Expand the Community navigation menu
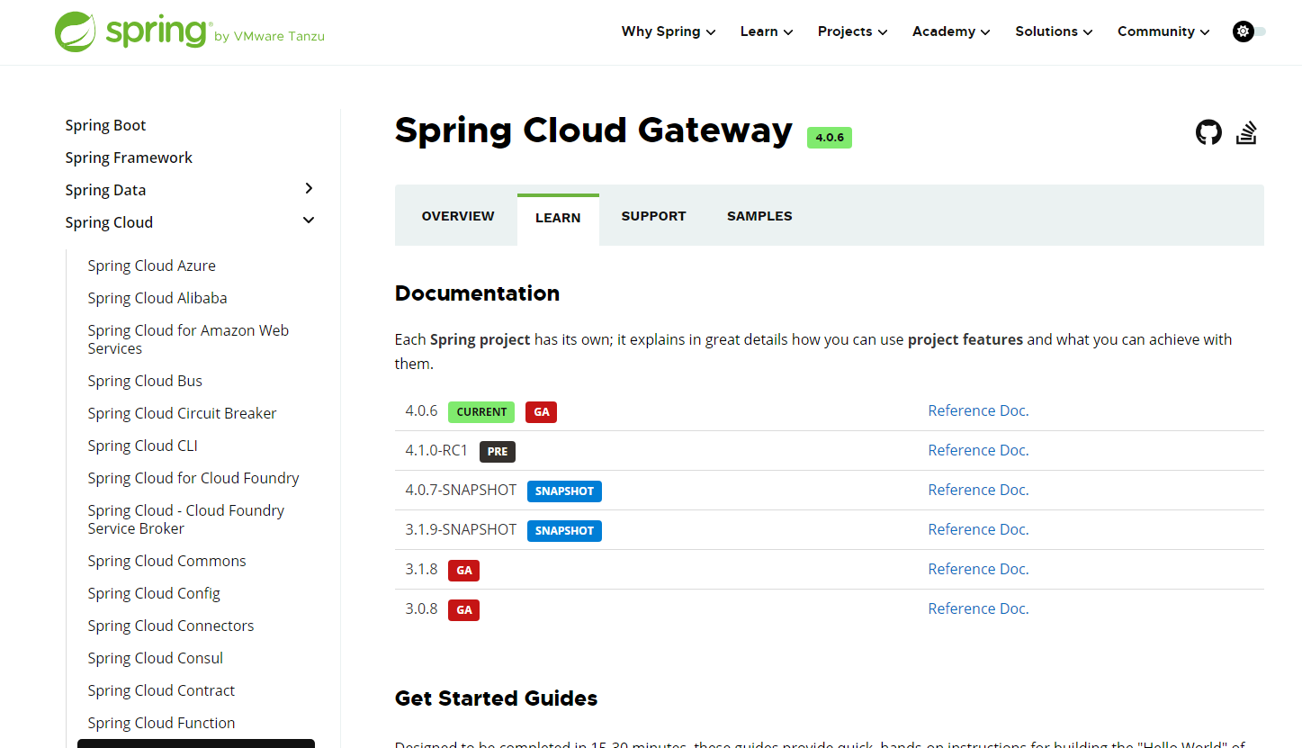Screen dimensions: 1302x748 tap(1163, 32)
